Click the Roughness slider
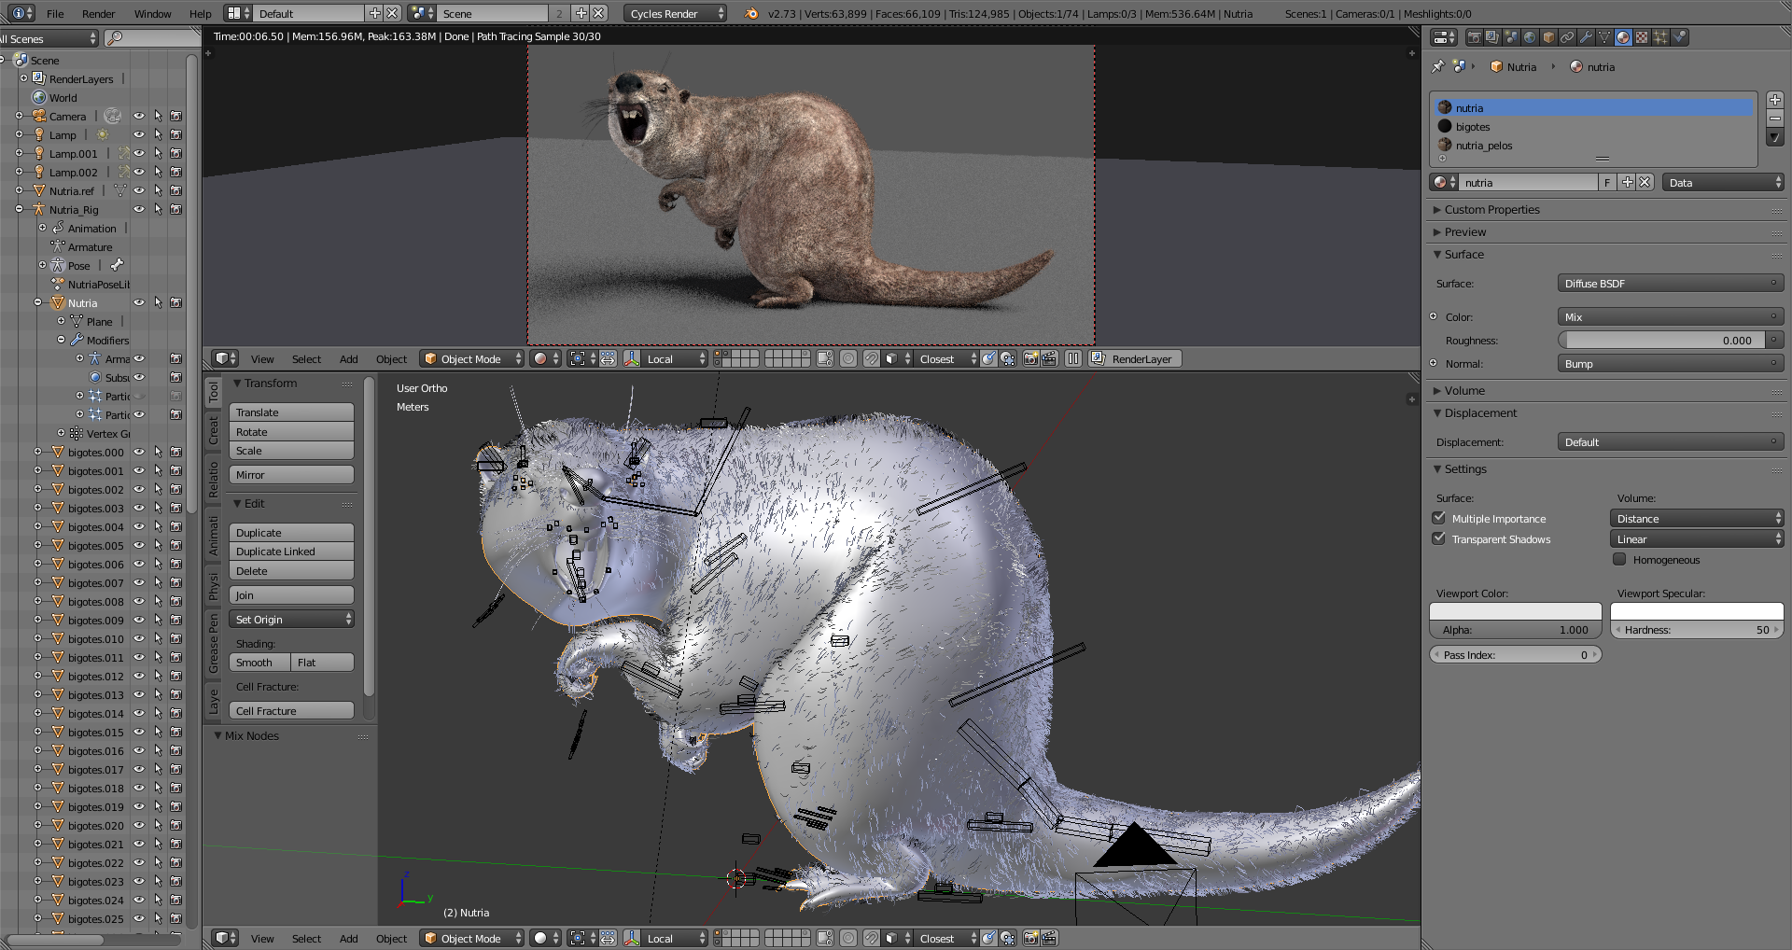The width and height of the screenshot is (1792, 950). click(1662, 341)
